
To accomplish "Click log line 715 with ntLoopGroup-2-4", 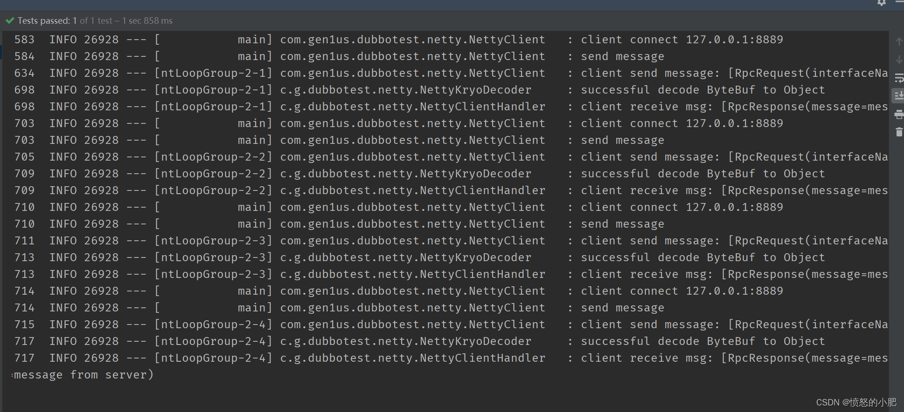I will click(451, 324).
